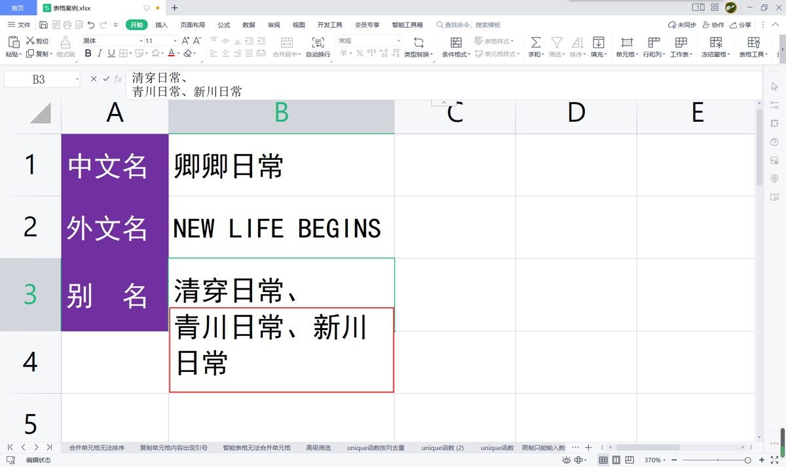Click the fx insert function icon
Screen dimensions: 786x467
(x=118, y=79)
